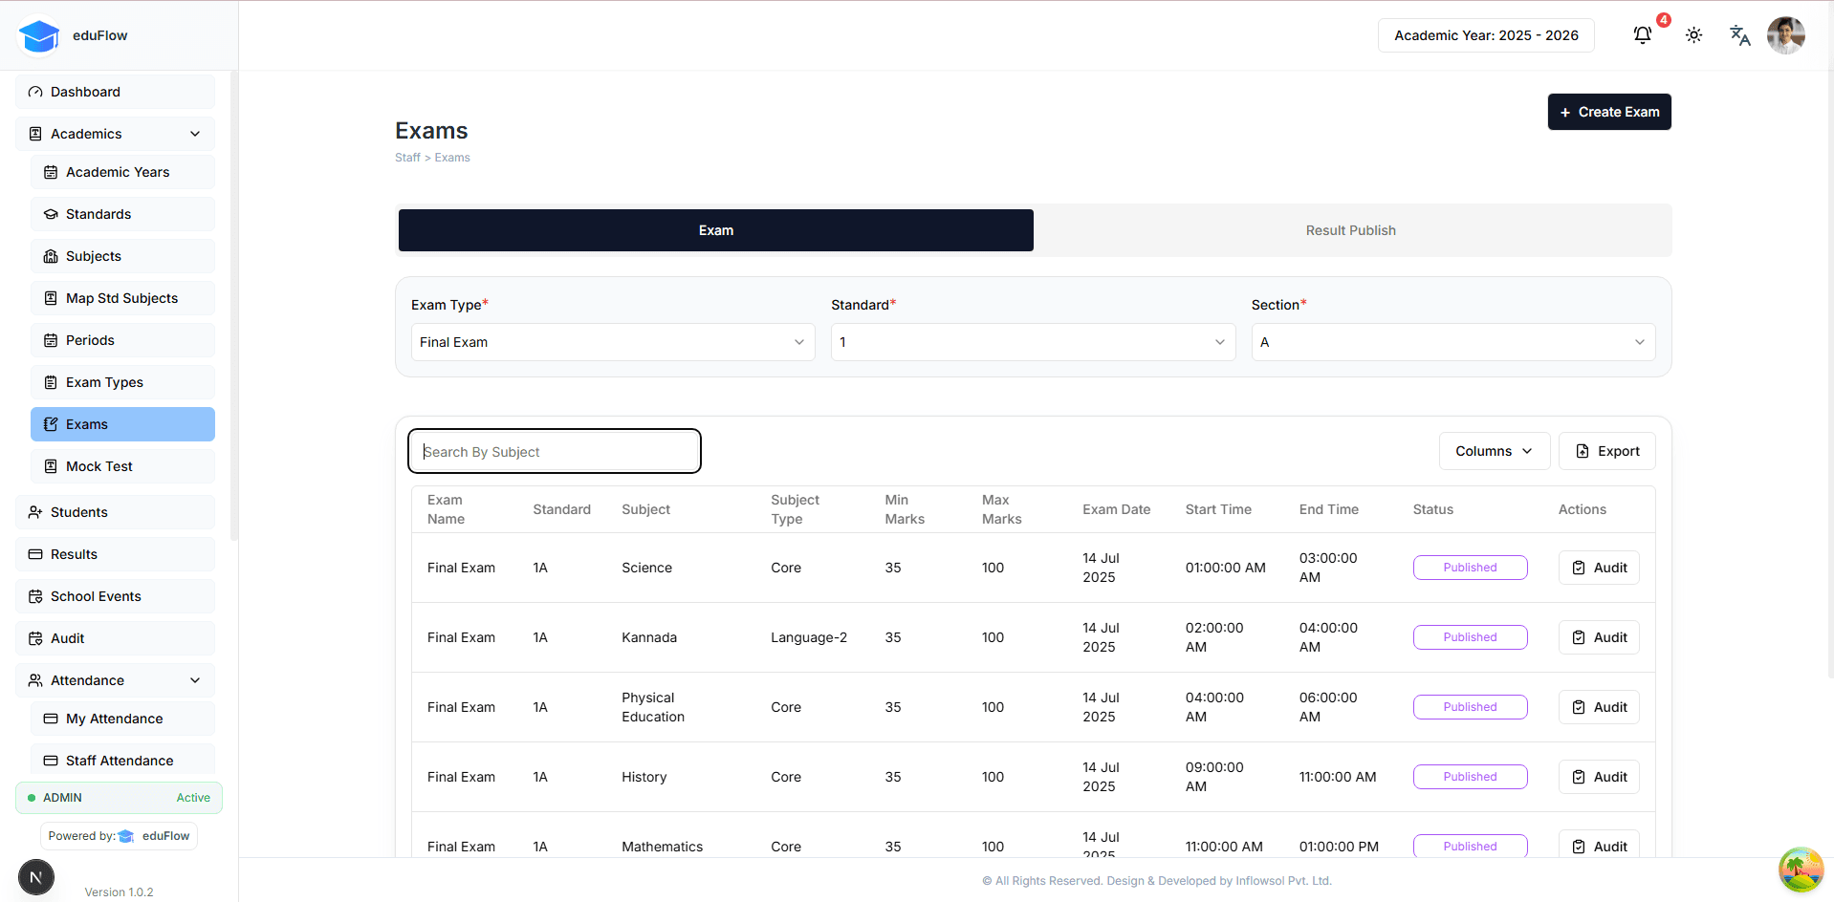The width and height of the screenshot is (1834, 902).
Task: Select the Exam tab
Action: tap(715, 230)
